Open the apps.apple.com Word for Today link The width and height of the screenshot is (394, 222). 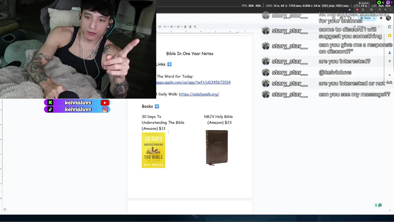point(193,82)
